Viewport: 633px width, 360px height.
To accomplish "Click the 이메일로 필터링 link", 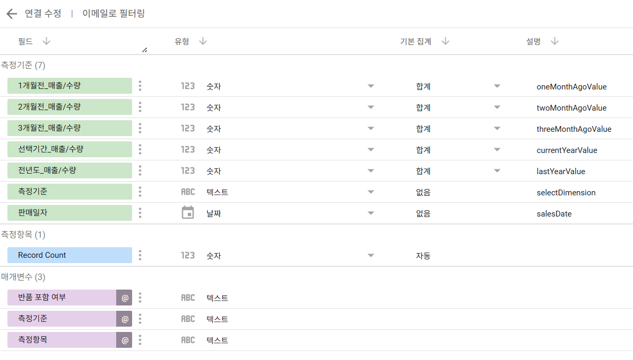I will [x=114, y=14].
